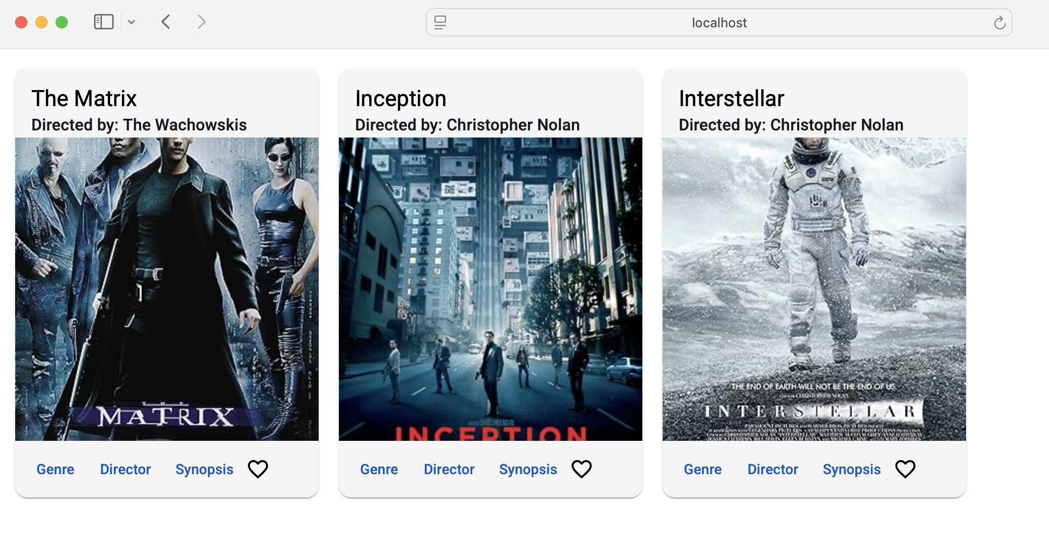Go forward to next page
Viewport: 1049px width, 547px height.
pyautogui.click(x=201, y=22)
